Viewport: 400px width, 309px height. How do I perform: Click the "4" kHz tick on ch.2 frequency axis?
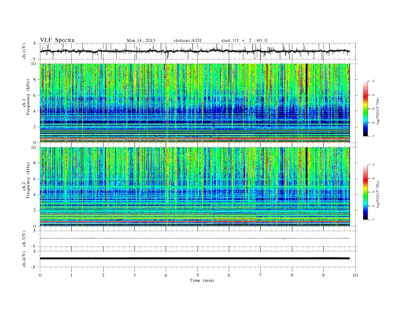(35, 195)
